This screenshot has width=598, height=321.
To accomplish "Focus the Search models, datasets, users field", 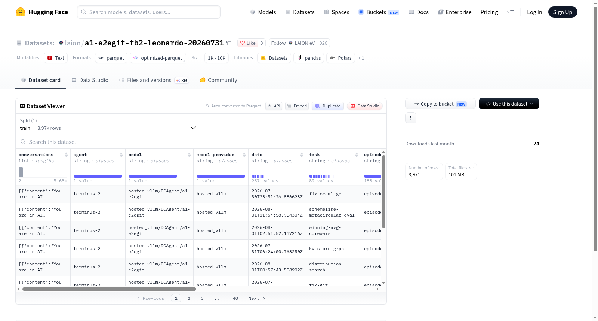I will pos(149,12).
